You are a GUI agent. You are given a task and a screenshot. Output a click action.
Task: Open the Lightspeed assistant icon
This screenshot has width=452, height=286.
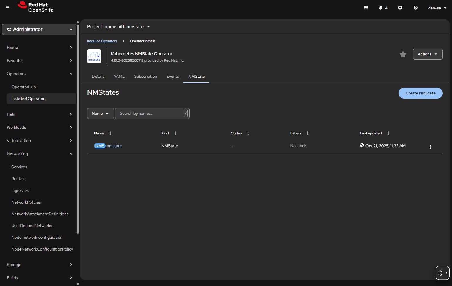pyautogui.click(x=442, y=273)
